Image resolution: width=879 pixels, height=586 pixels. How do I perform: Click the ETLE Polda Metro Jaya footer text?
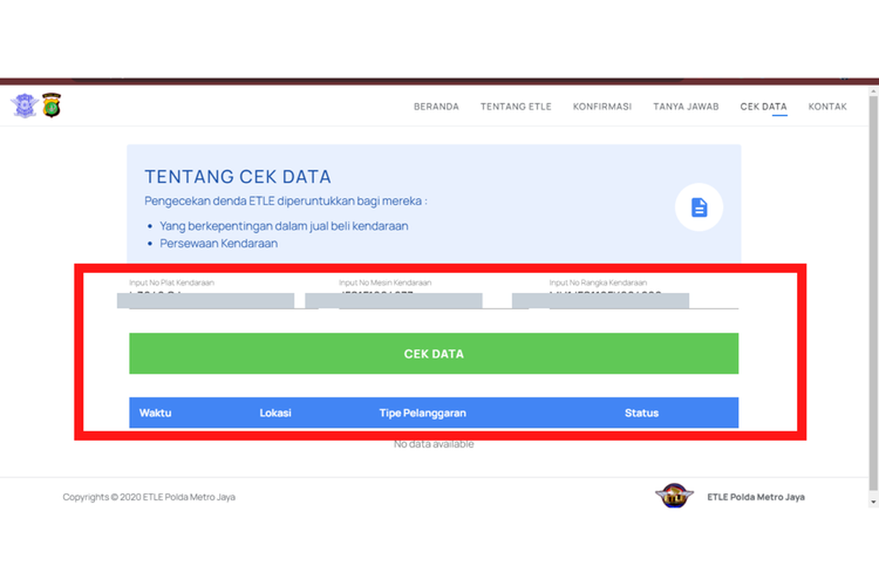point(755,497)
